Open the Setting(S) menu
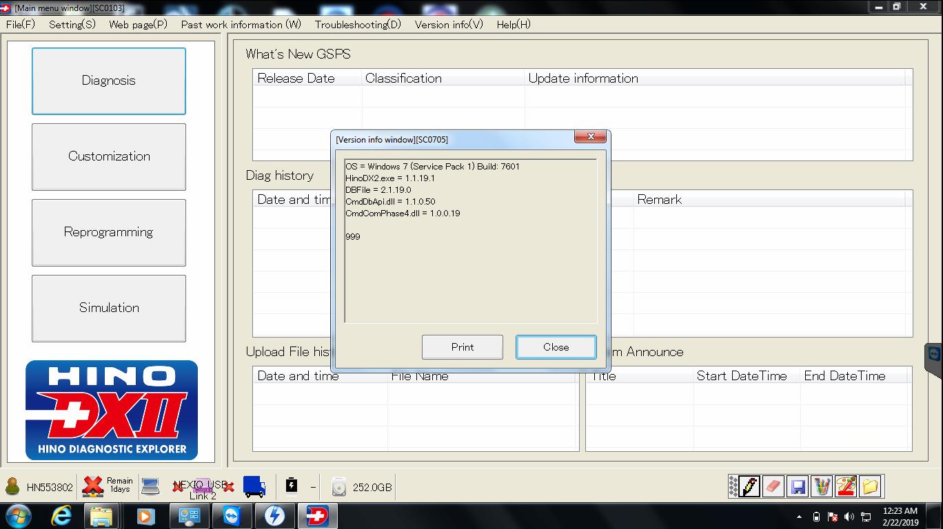The width and height of the screenshot is (943, 529). click(x=72, y=24)
